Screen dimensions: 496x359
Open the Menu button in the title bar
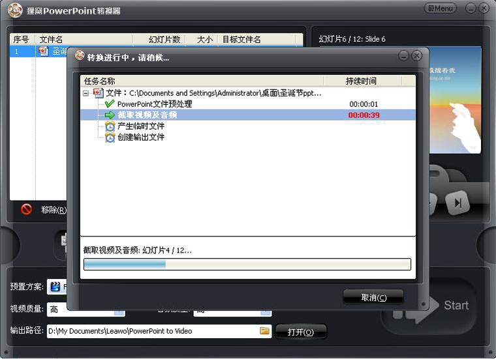coord(441,8)
